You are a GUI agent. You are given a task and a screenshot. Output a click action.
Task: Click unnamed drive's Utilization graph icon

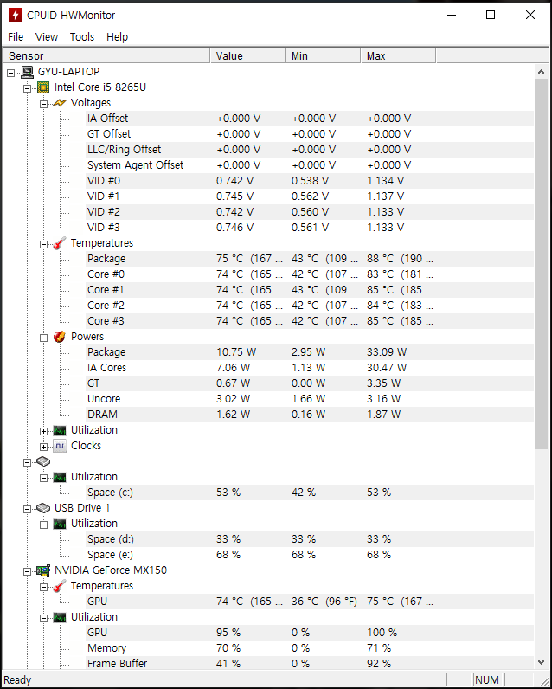(x=60, y=477)
